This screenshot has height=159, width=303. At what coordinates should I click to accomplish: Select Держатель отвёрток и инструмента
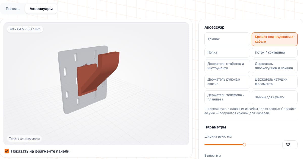[x=227, y=66]
